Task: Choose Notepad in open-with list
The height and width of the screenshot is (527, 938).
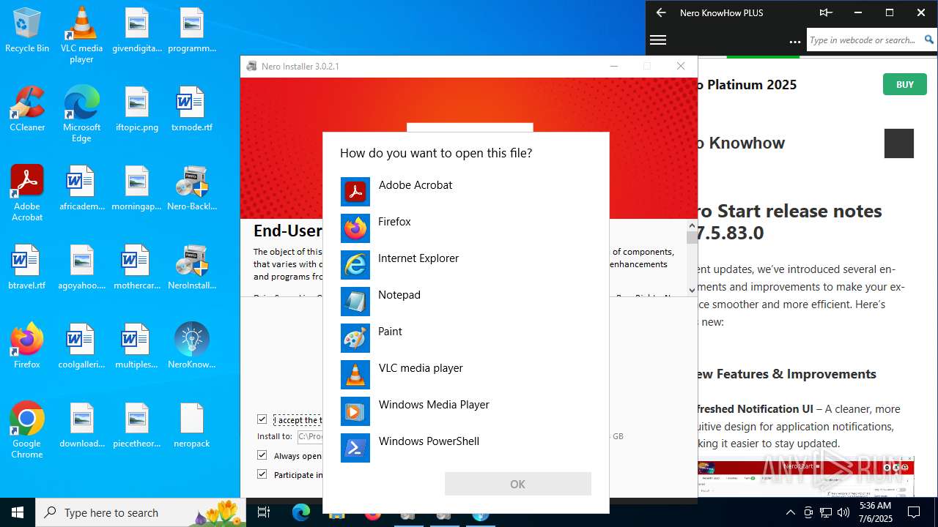Action: pyautogui.click(x=466, y=302)
